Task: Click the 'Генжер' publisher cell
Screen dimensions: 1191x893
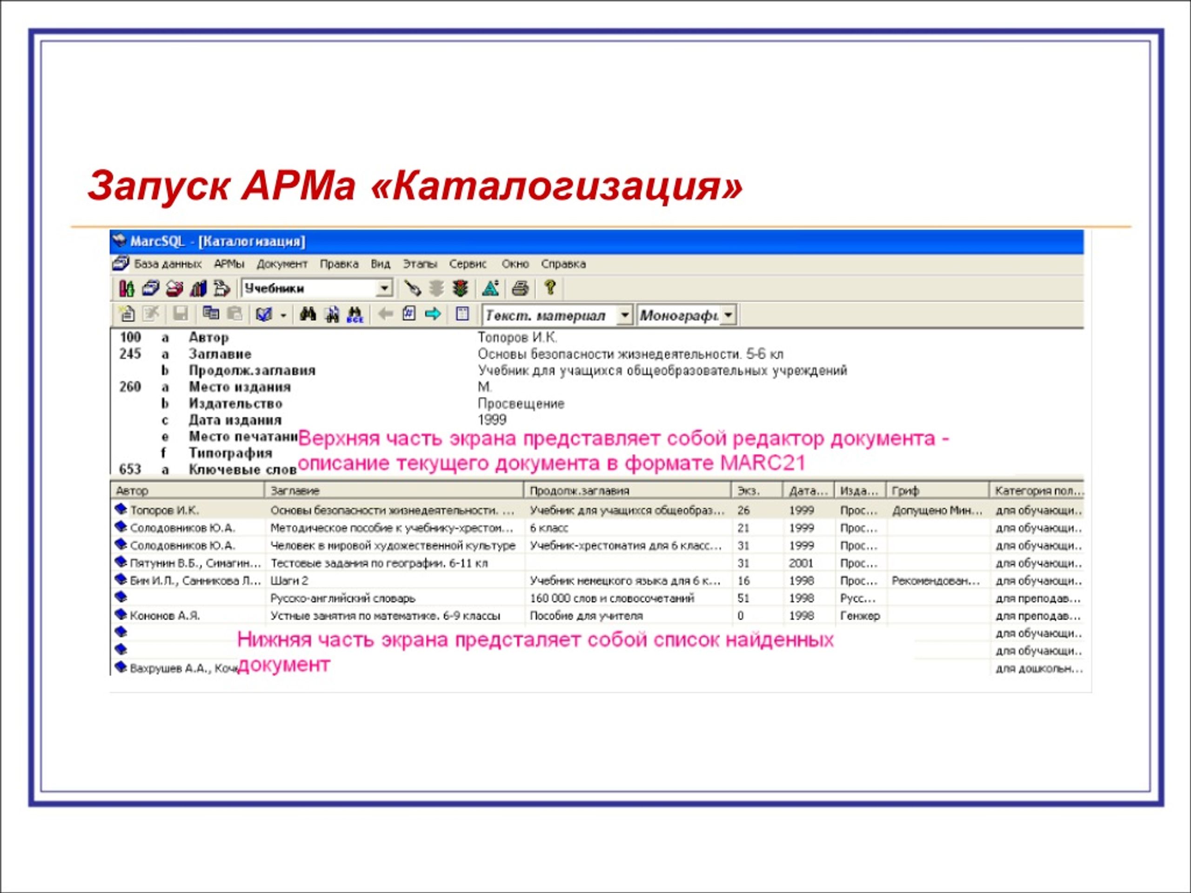Action: tap(860, 616)
